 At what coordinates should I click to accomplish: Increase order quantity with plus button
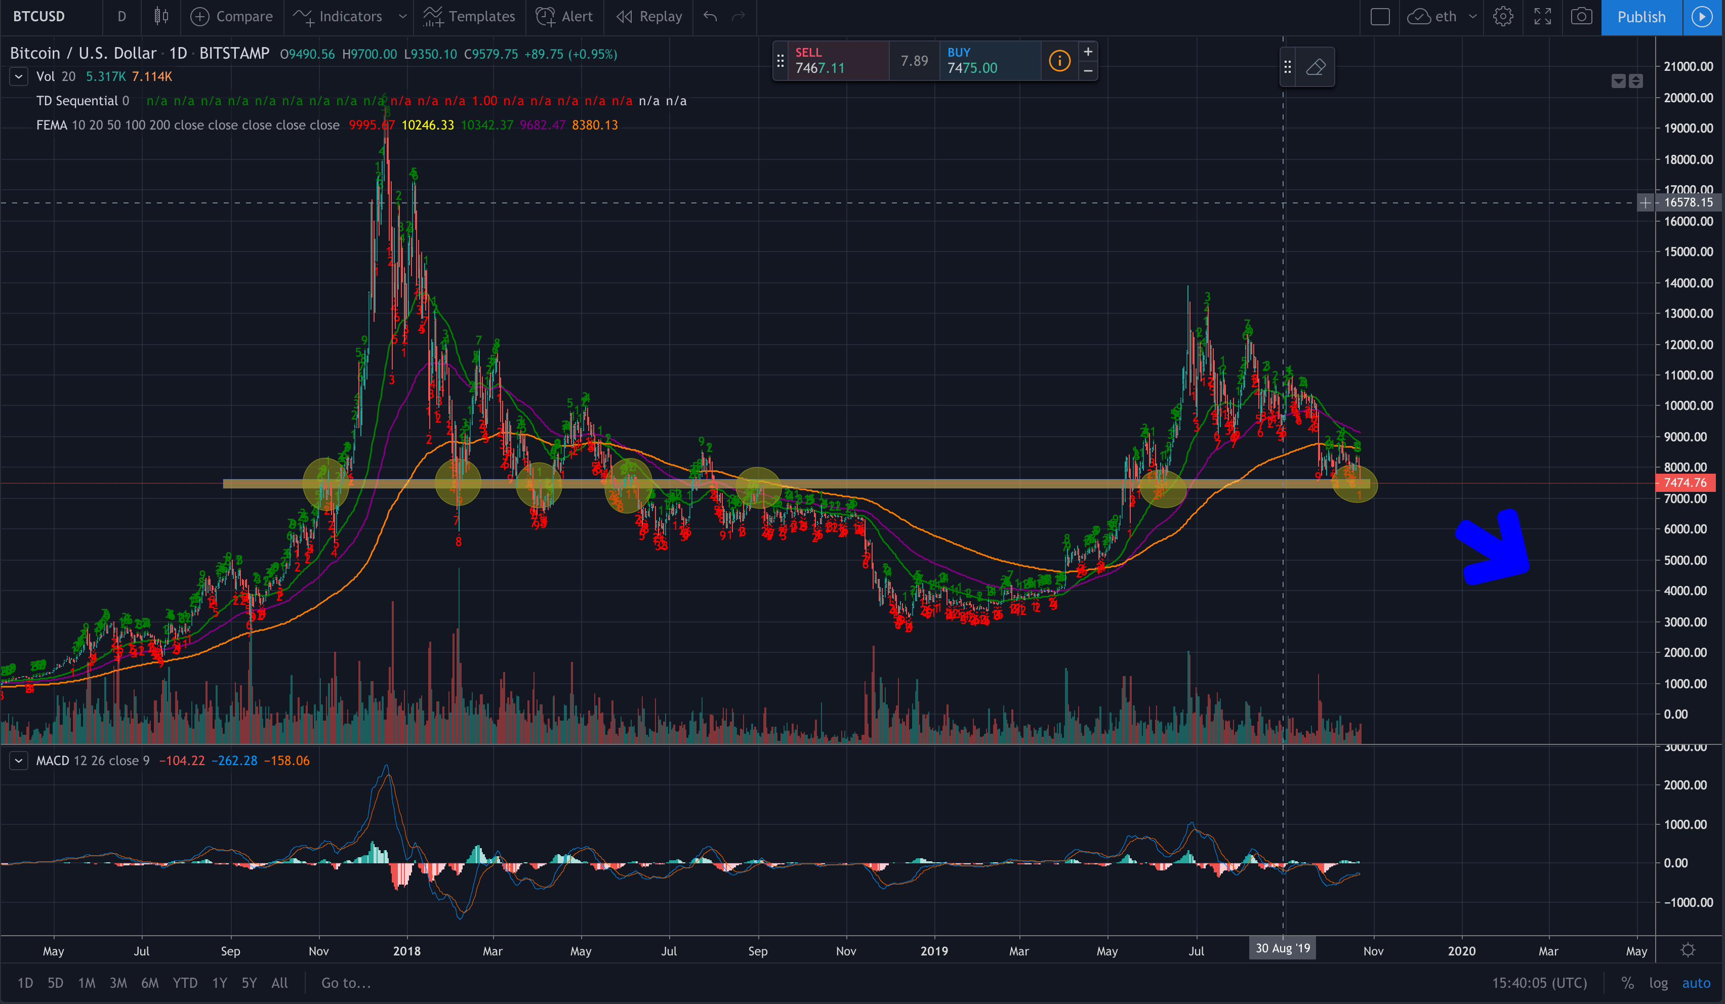pos(1088,51)
